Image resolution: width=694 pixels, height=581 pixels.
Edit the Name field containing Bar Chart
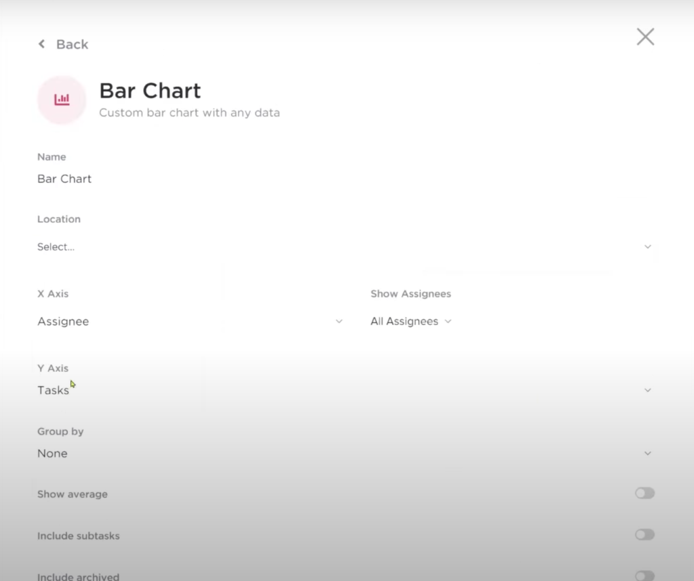[345, 179]
